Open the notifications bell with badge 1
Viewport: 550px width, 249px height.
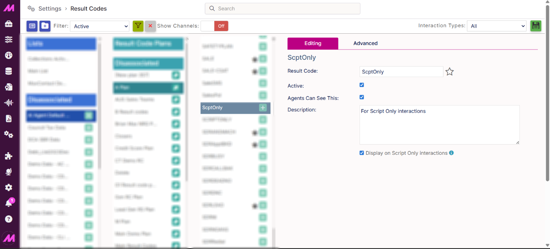(9, 203)
